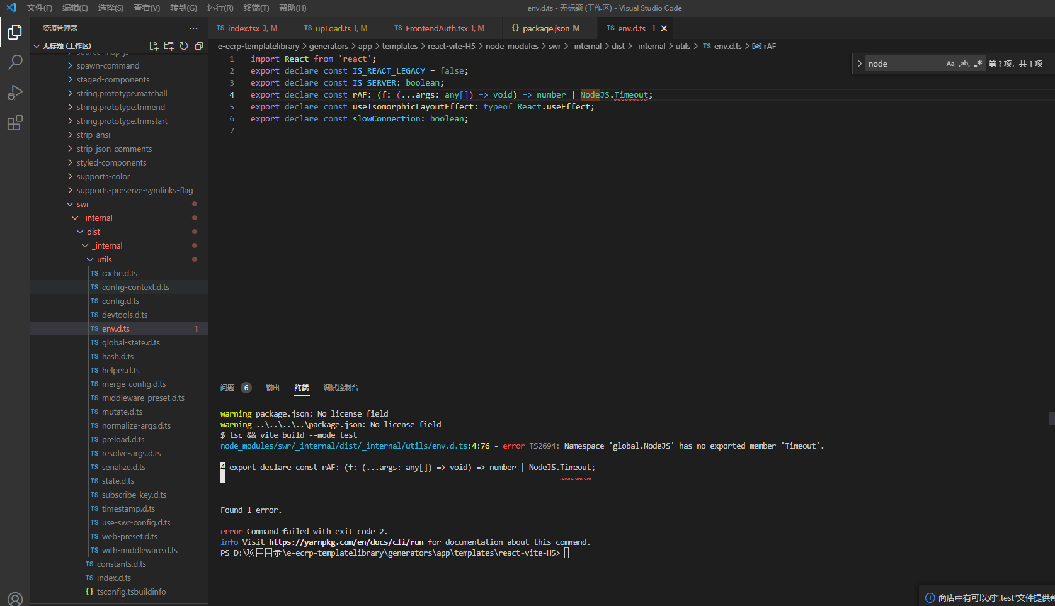Viewport: 1055px width, 606px height.
Task: Enable match case in the find widget
Action: (950, 63)
